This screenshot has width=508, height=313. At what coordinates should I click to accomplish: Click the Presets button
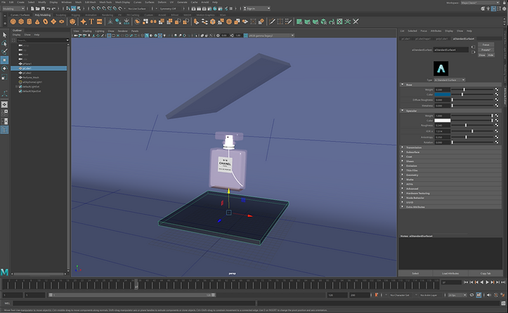486,50
